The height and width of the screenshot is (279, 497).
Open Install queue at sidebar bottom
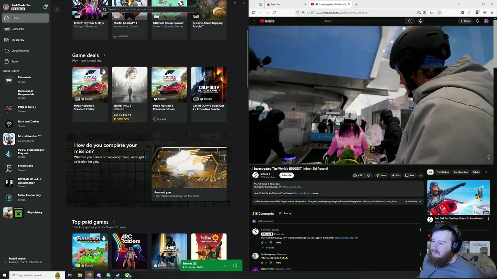(25, 260)
